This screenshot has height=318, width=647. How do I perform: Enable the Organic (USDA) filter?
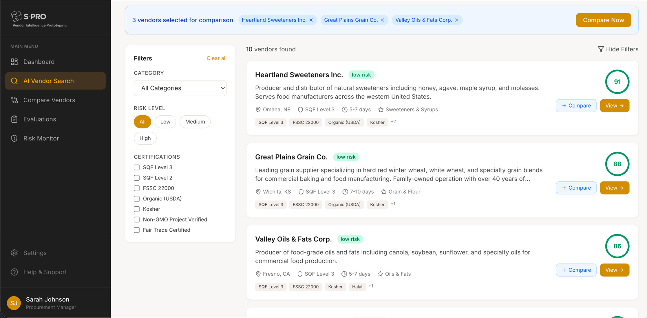click(136, 199)
